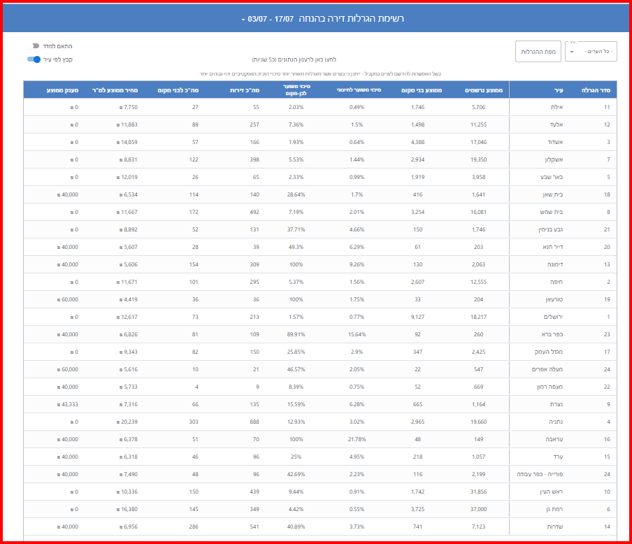Sort by the מחיר ממוצע למ"ר column header
The image size is (632, 544).
[115, 90]
